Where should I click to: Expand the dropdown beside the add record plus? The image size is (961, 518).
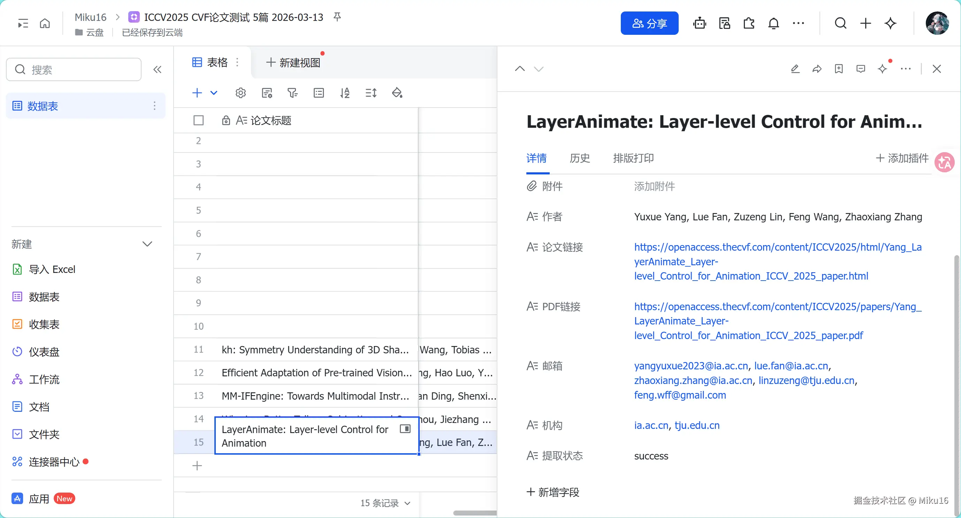pos(214,93)
